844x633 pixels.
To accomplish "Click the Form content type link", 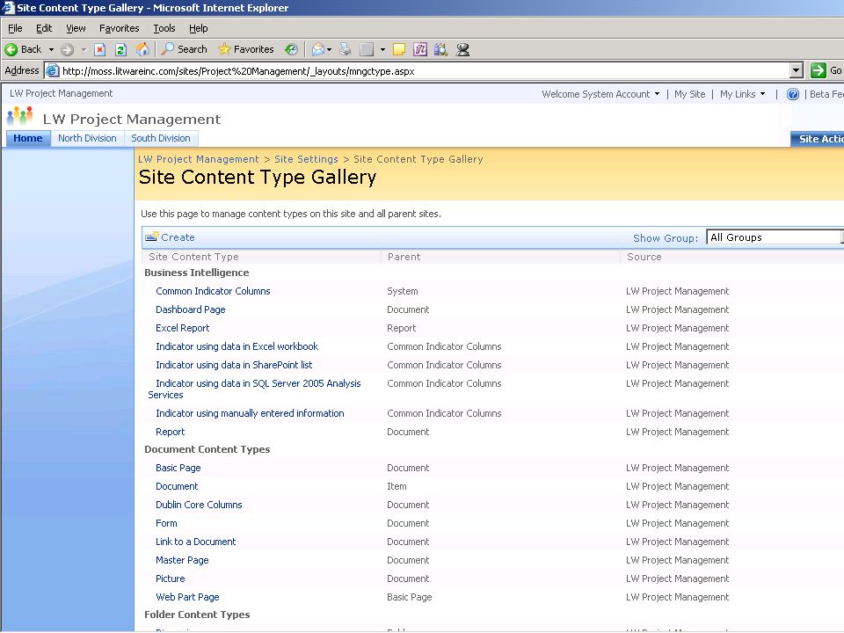I will [x=166, y=523].
